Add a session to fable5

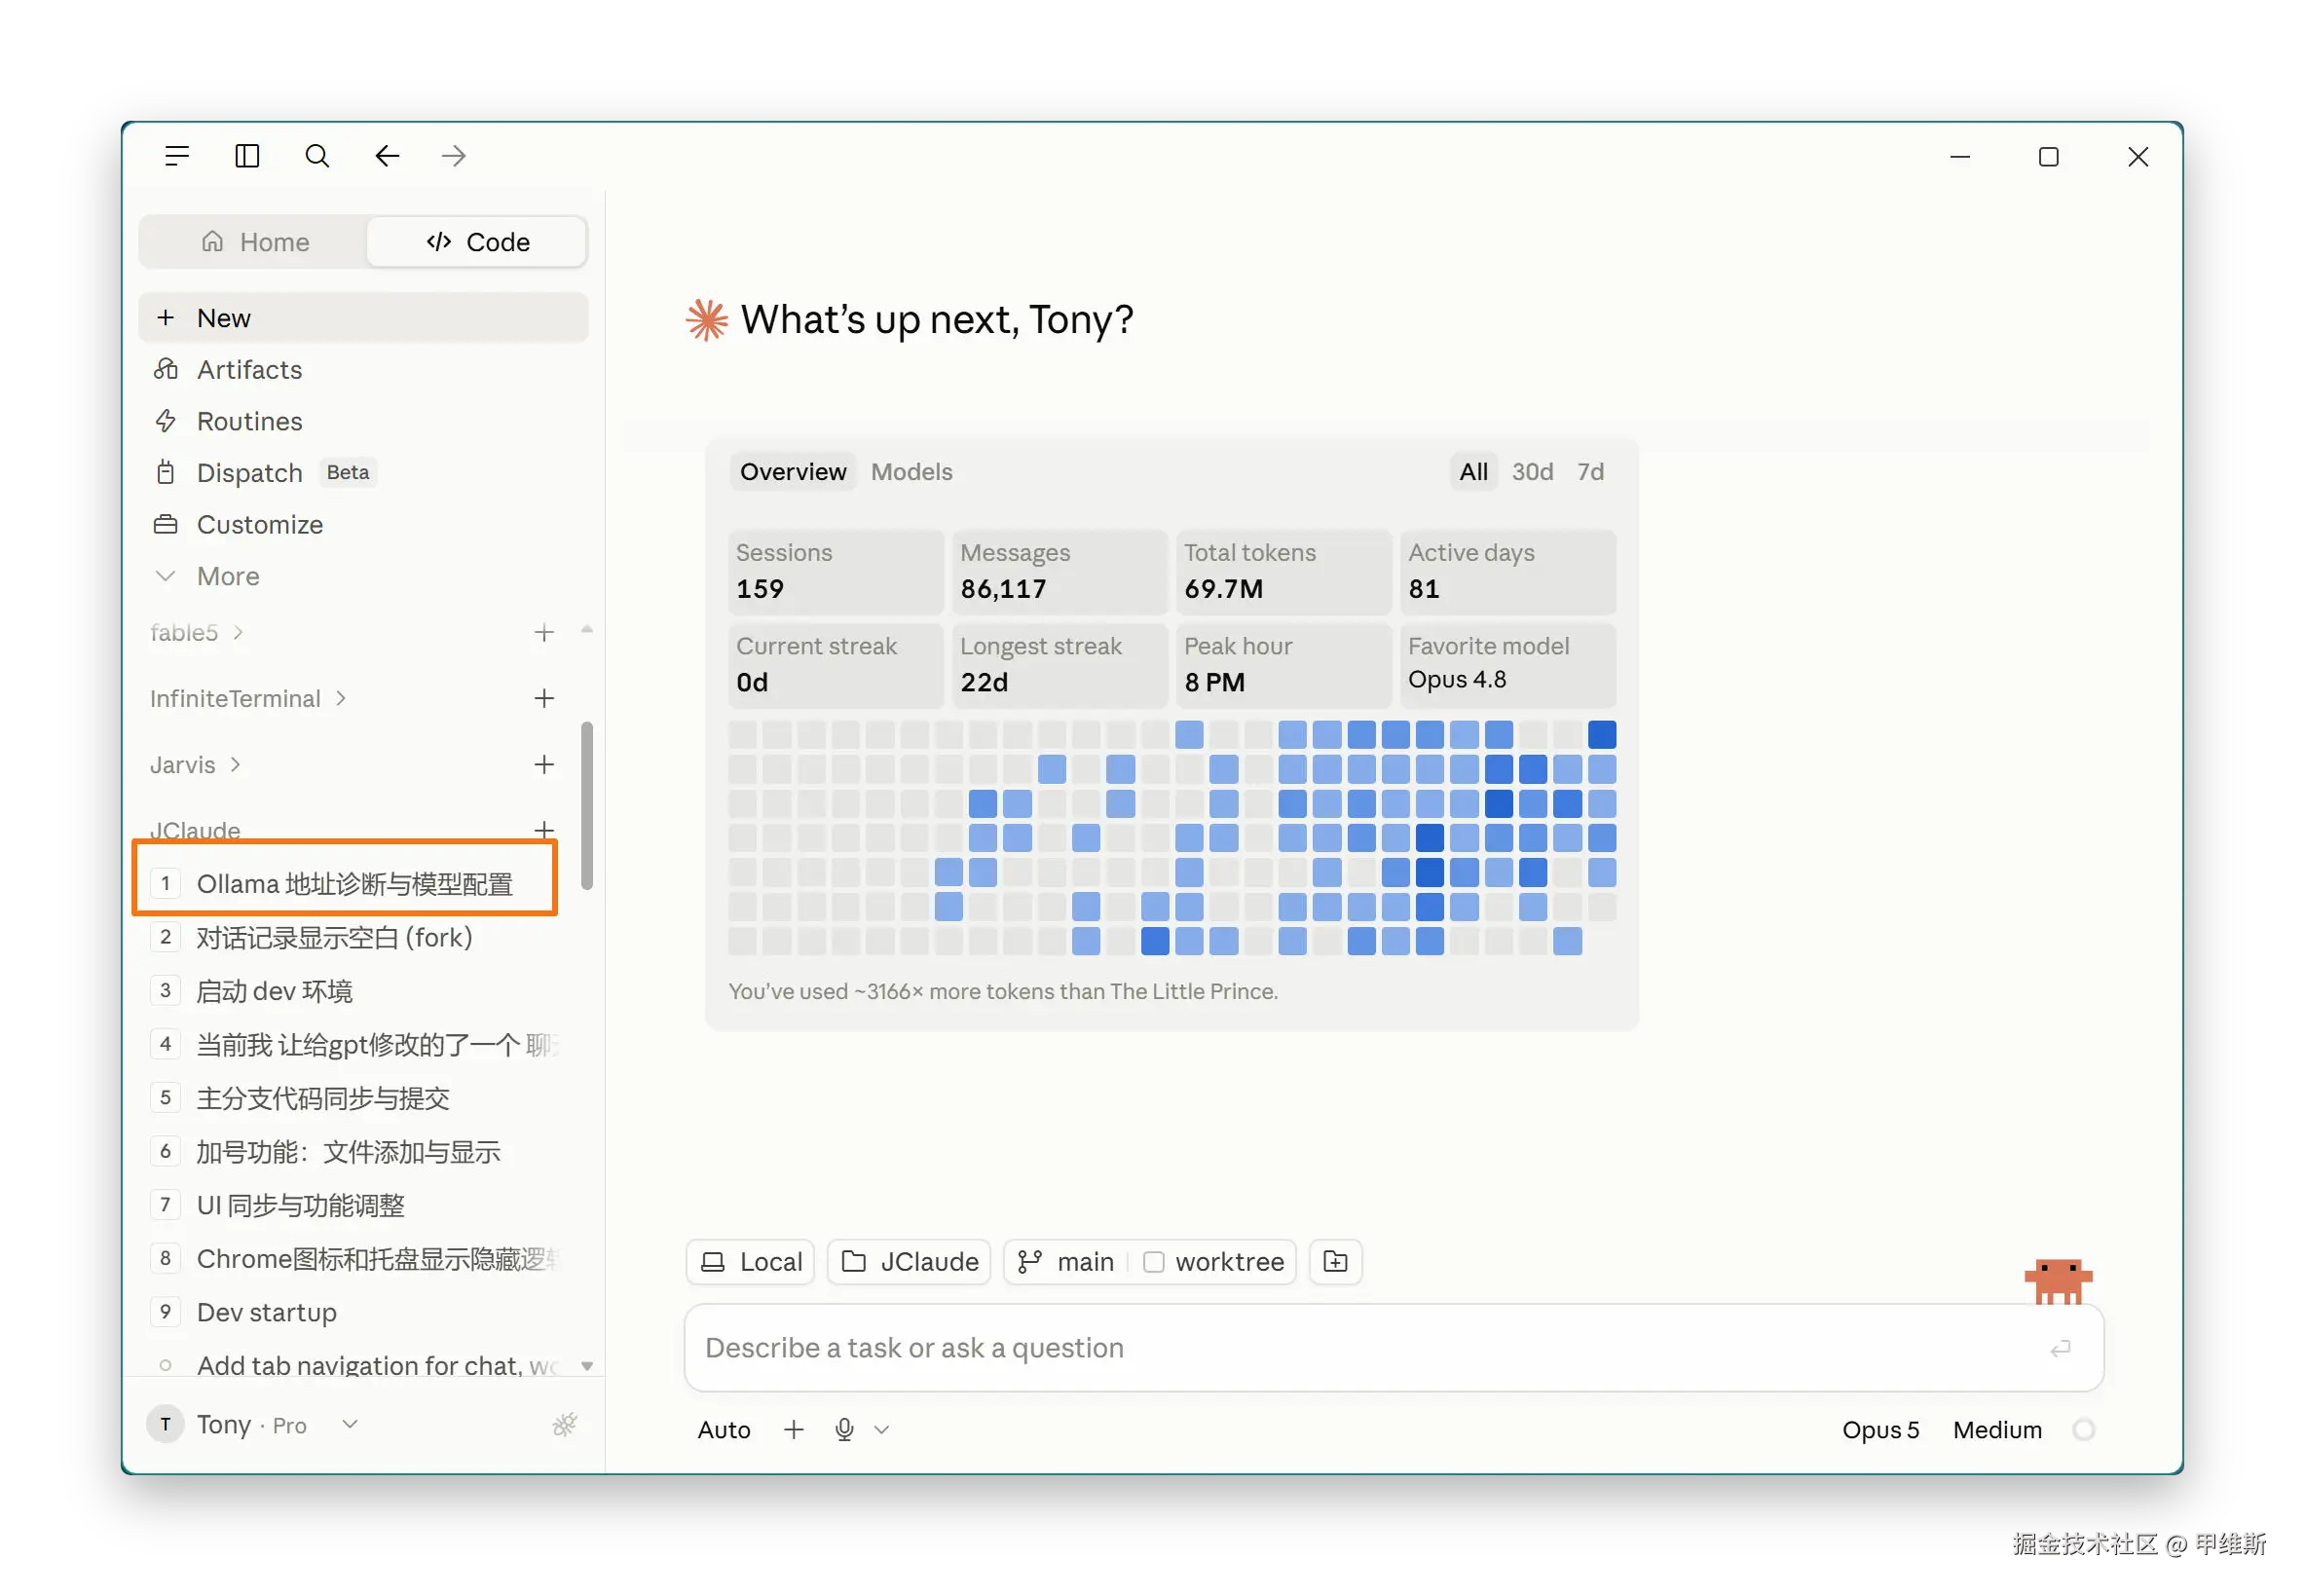[x=544, y=633]
